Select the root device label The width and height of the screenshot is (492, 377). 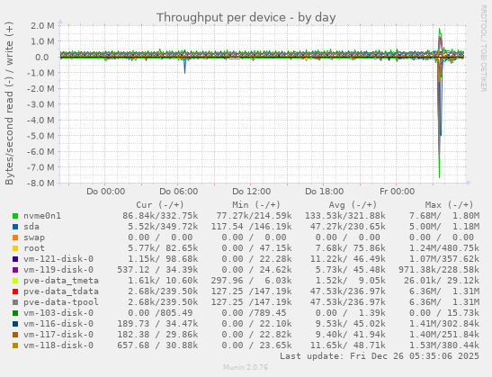[x=34, y=248]
